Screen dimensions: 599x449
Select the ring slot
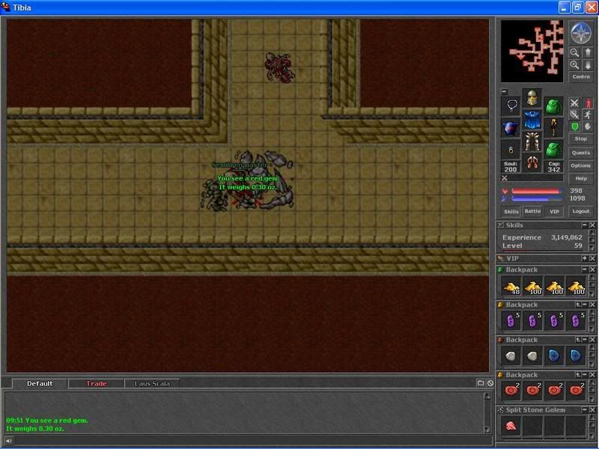[x=511, y=149]
